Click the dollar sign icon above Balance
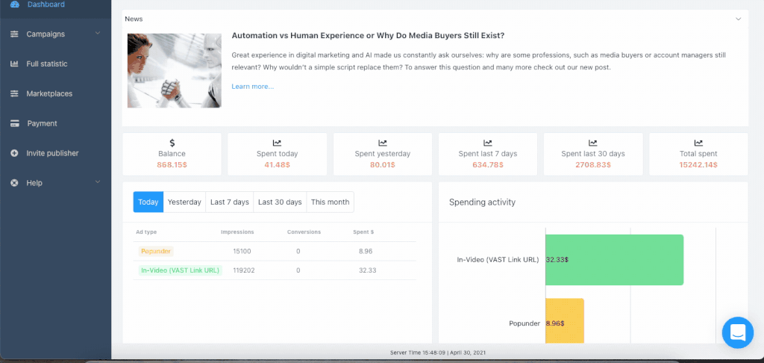This screenshot has width=764, height=363. coord(172,143)
